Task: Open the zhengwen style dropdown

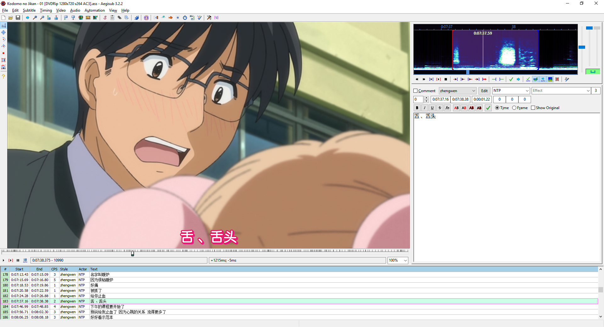Action: click(x=458, y=91)
